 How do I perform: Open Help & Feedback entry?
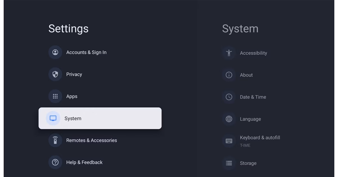(x=84, y=162)
